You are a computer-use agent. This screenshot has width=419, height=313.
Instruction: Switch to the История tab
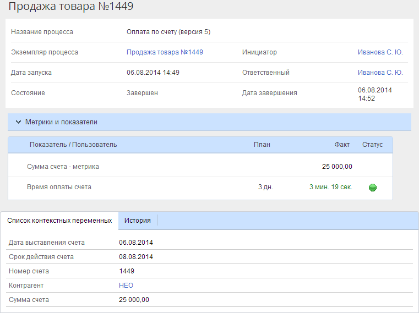[137, 220]
